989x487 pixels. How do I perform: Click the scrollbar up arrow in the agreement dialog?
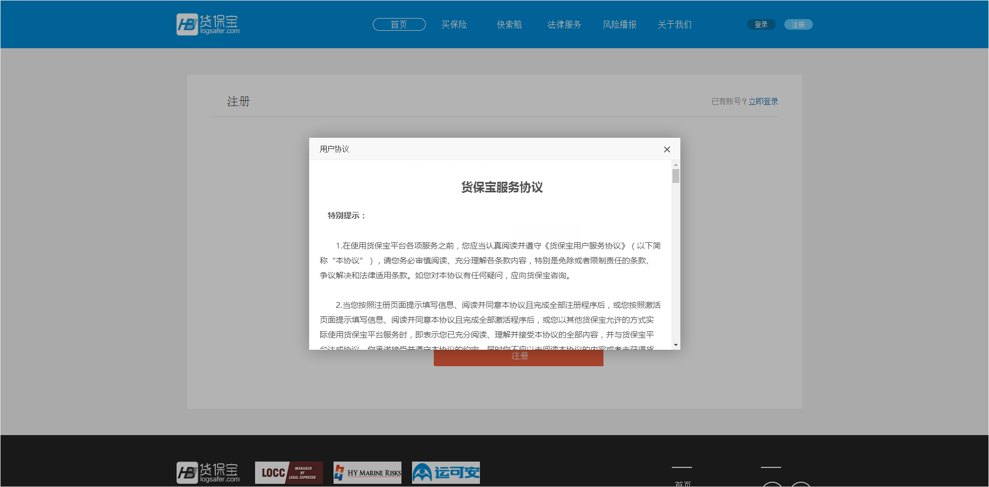coord(676,165)
